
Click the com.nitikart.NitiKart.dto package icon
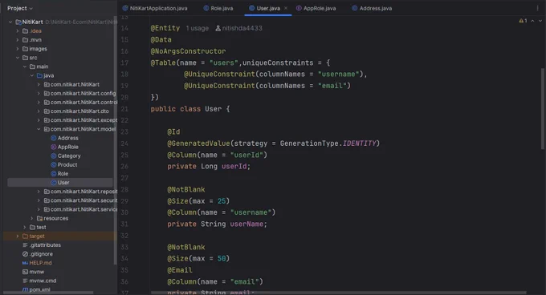[x=47, y=111]
